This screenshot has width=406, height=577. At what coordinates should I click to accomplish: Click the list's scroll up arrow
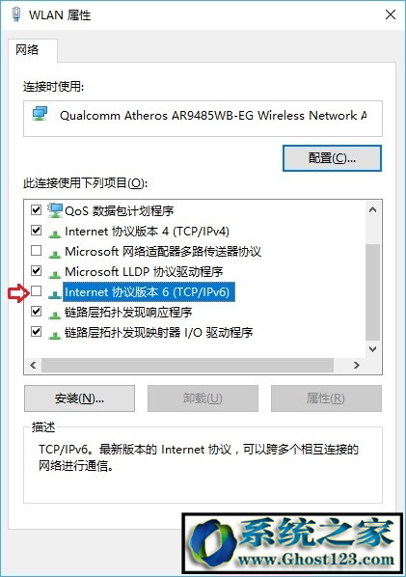coord(372,209)
